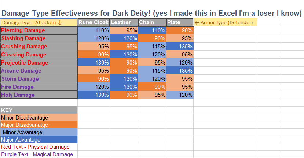The image size is (304, 158).
Task: Click the Plate armor header cell
Action: coord(180,22)
